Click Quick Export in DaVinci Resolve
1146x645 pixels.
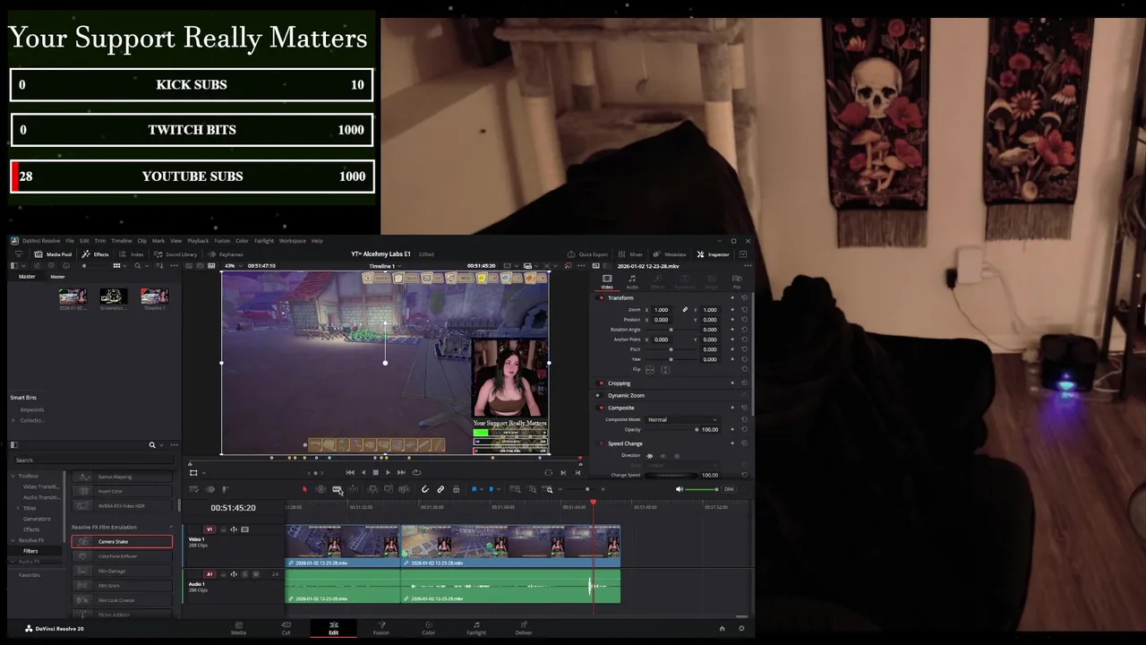[588, 254]
